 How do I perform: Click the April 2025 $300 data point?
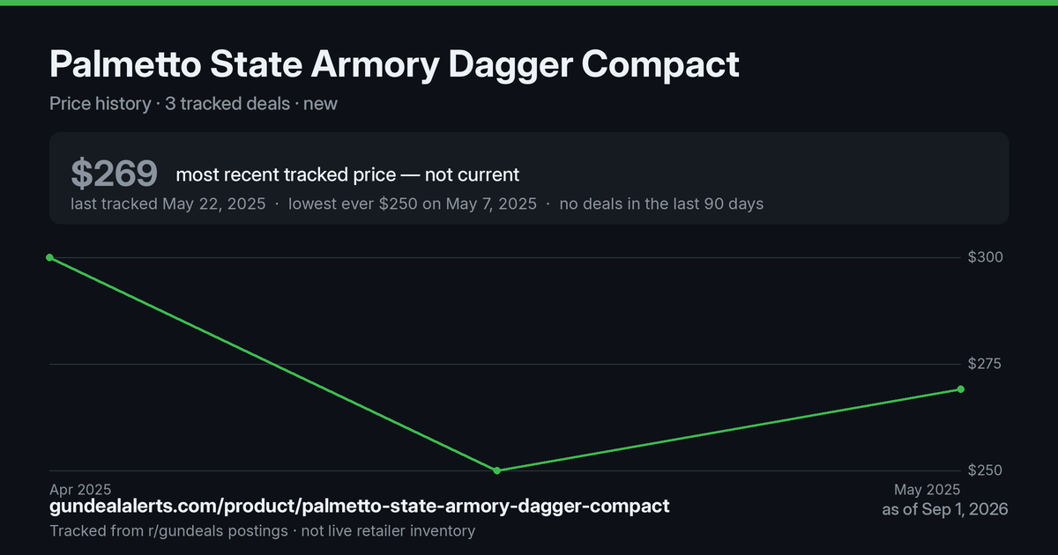pyautogui.click(x=49, y=257)
